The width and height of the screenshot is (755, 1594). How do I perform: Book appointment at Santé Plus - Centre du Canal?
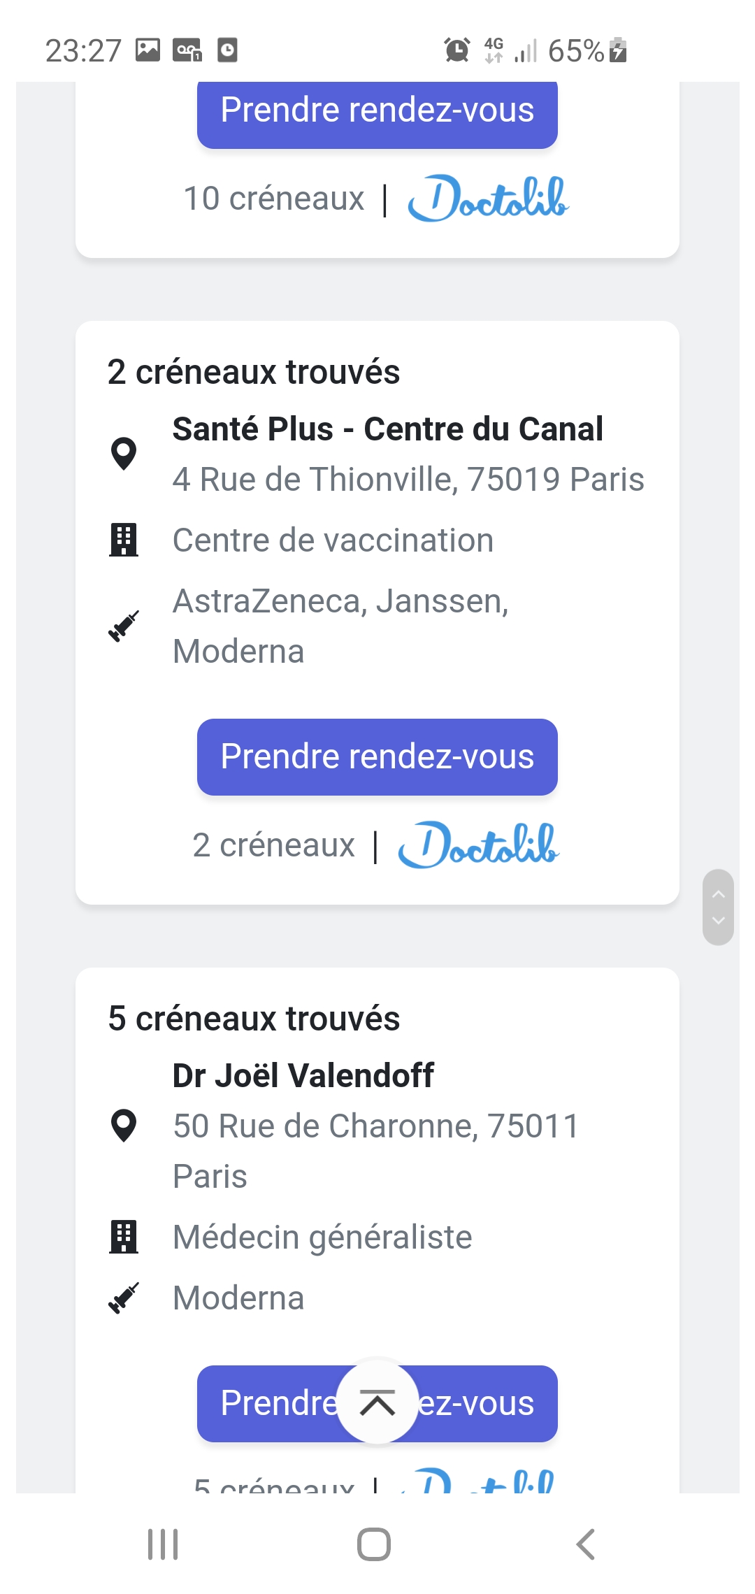377,756
